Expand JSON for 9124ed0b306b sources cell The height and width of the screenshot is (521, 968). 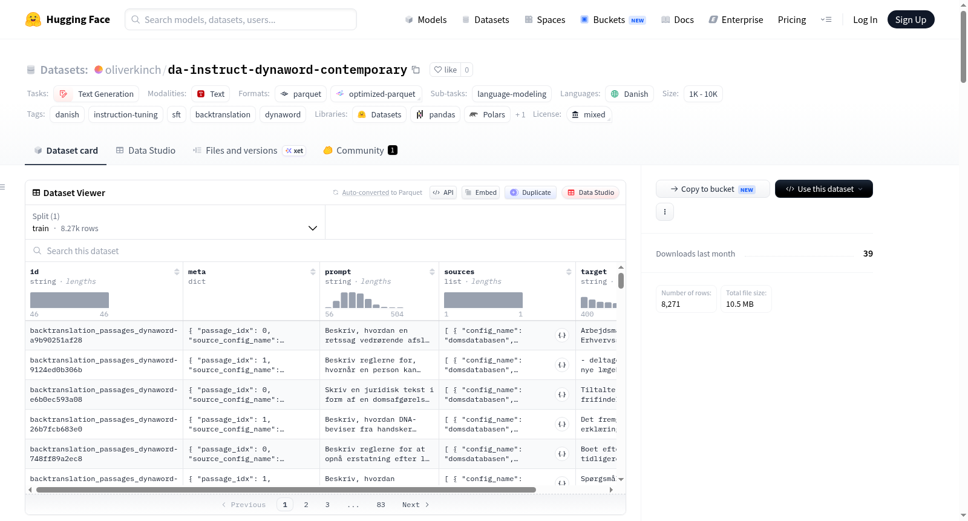[x=562, y=365]
